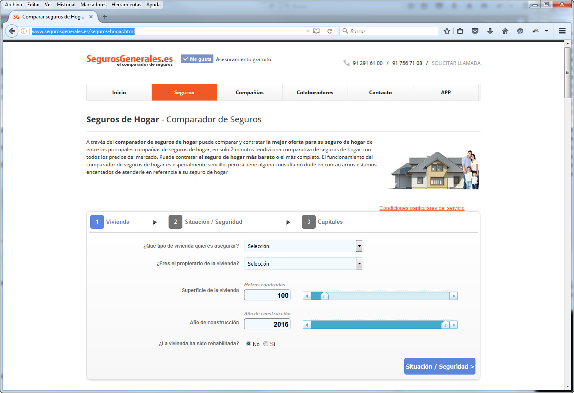This screenshot has height=393, width=574.
Task: Switch to the Compañías tab
Action: [250, 92]
